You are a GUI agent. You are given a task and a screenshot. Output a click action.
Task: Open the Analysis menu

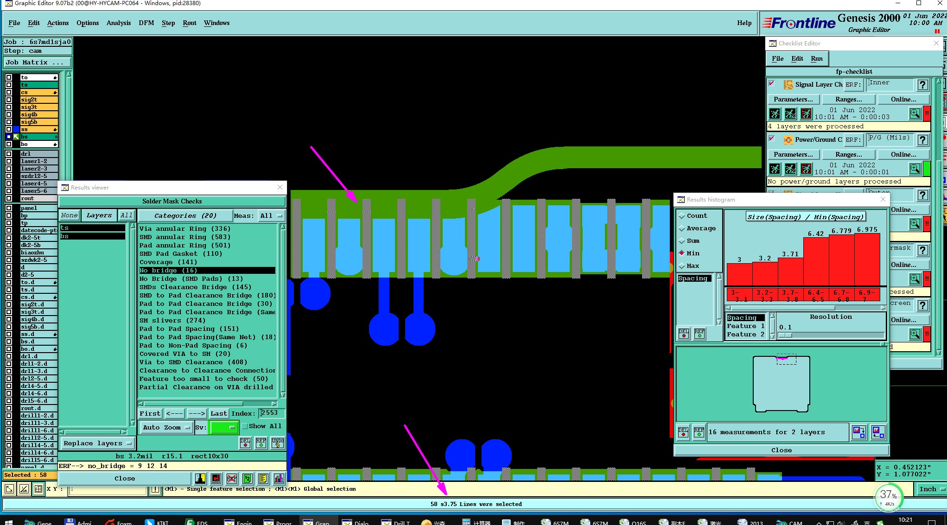tap(118, 23)
